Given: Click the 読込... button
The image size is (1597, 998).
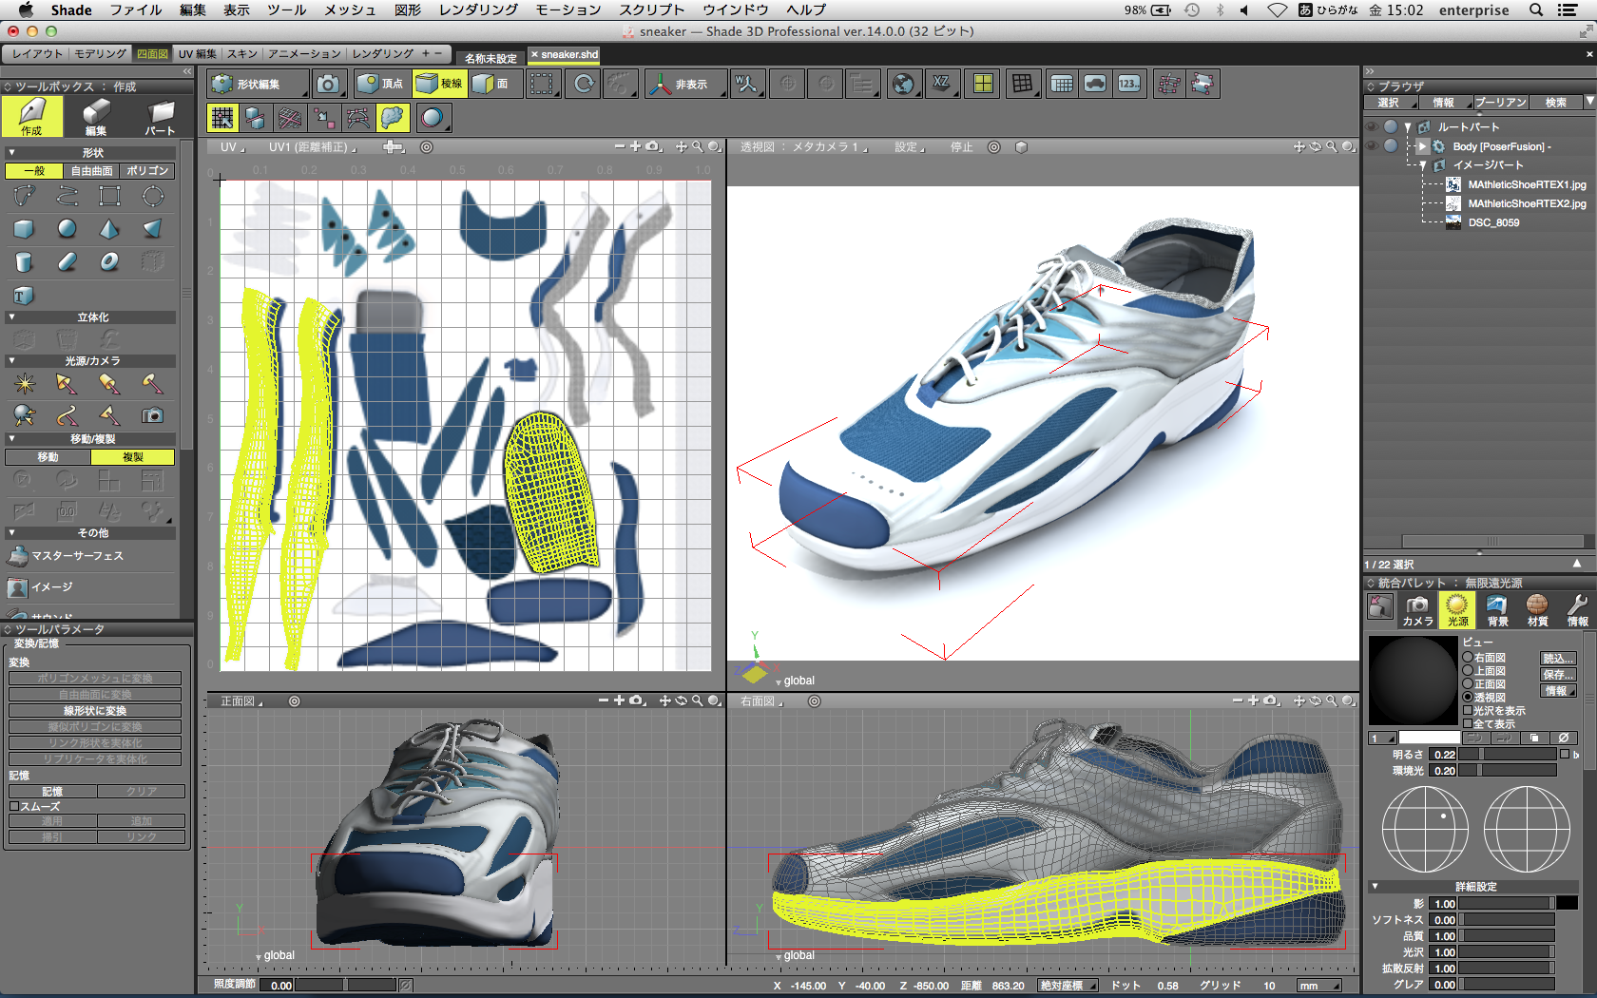Looking at the screenshot, I should click(1558, 659).
